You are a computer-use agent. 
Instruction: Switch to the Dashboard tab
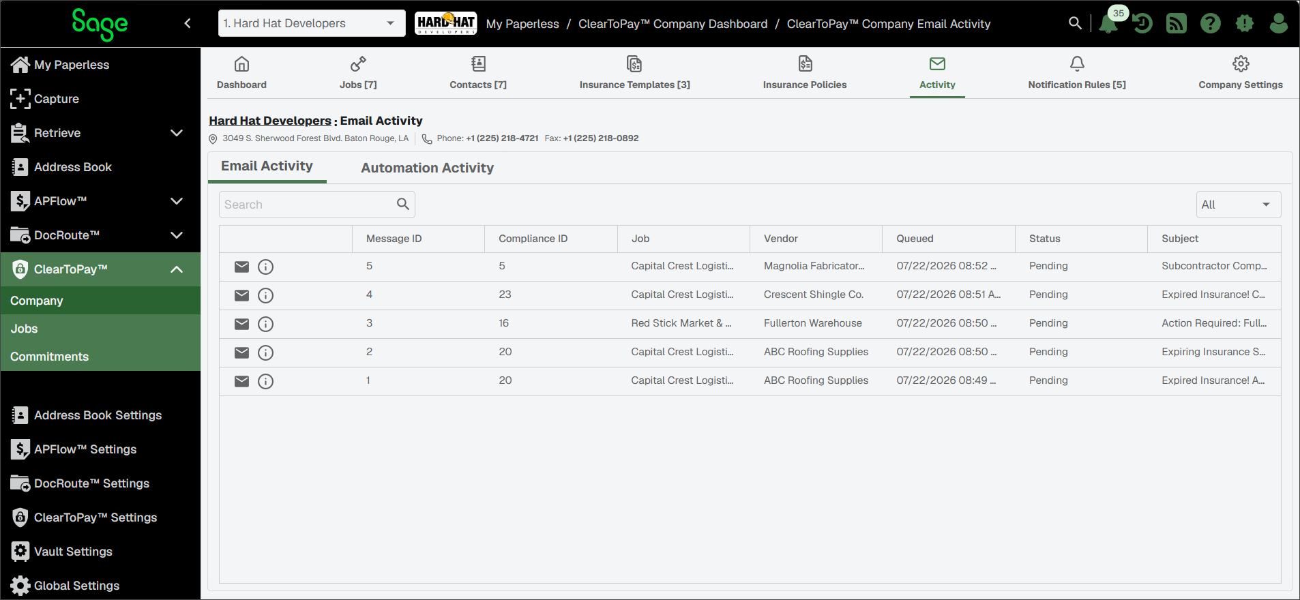(241, 73)
